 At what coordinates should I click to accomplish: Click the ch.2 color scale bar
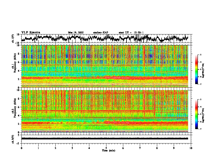pyautogui.click(x=196, y=114)
